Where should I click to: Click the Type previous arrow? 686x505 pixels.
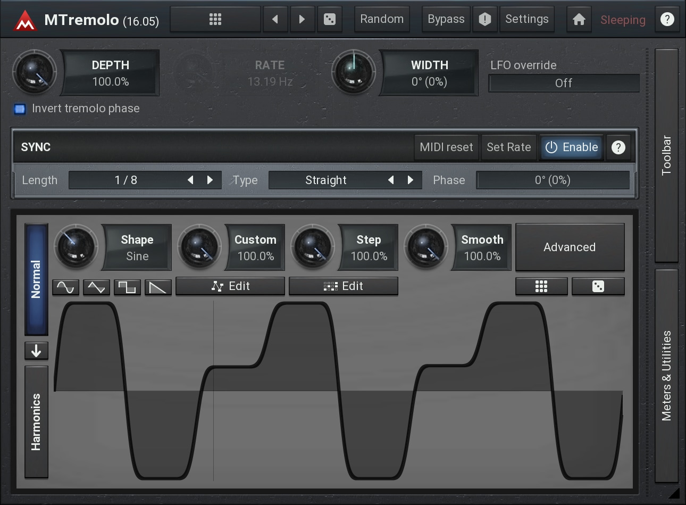pyautogui.click(x=391, y=180)
